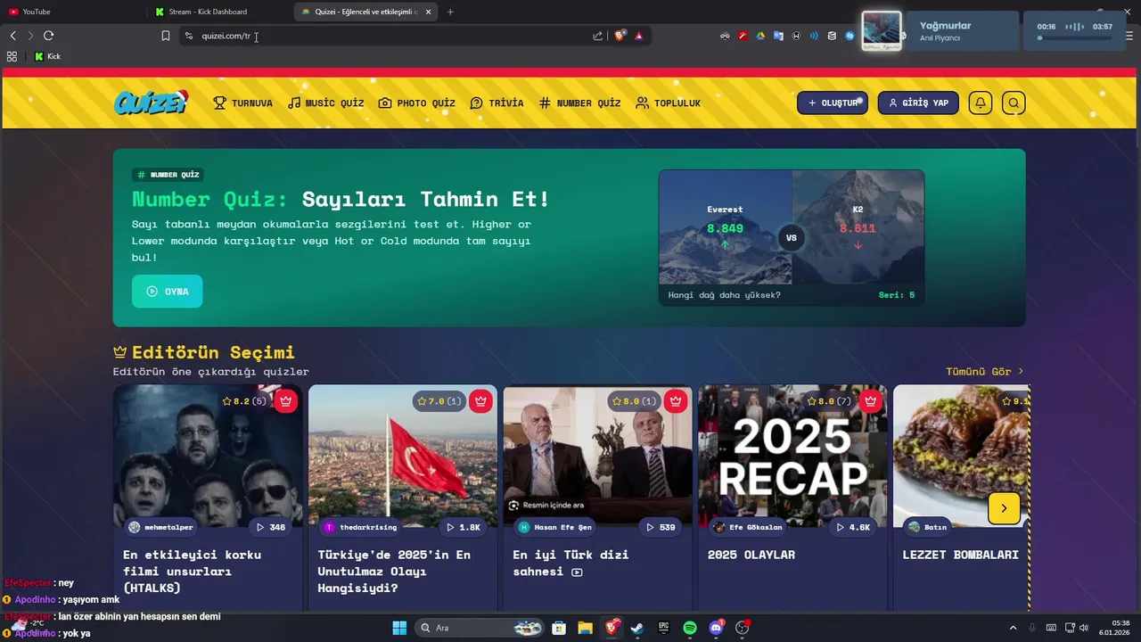The height and width of the screenshot is (642, 1141).
Task: Click the 7.0 star rating badge
Action: 439,401
